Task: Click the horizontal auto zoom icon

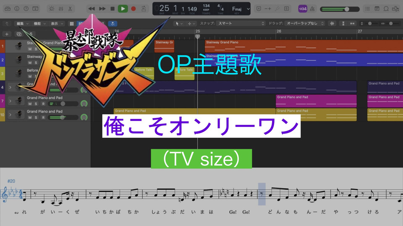Action: (352, 23)
